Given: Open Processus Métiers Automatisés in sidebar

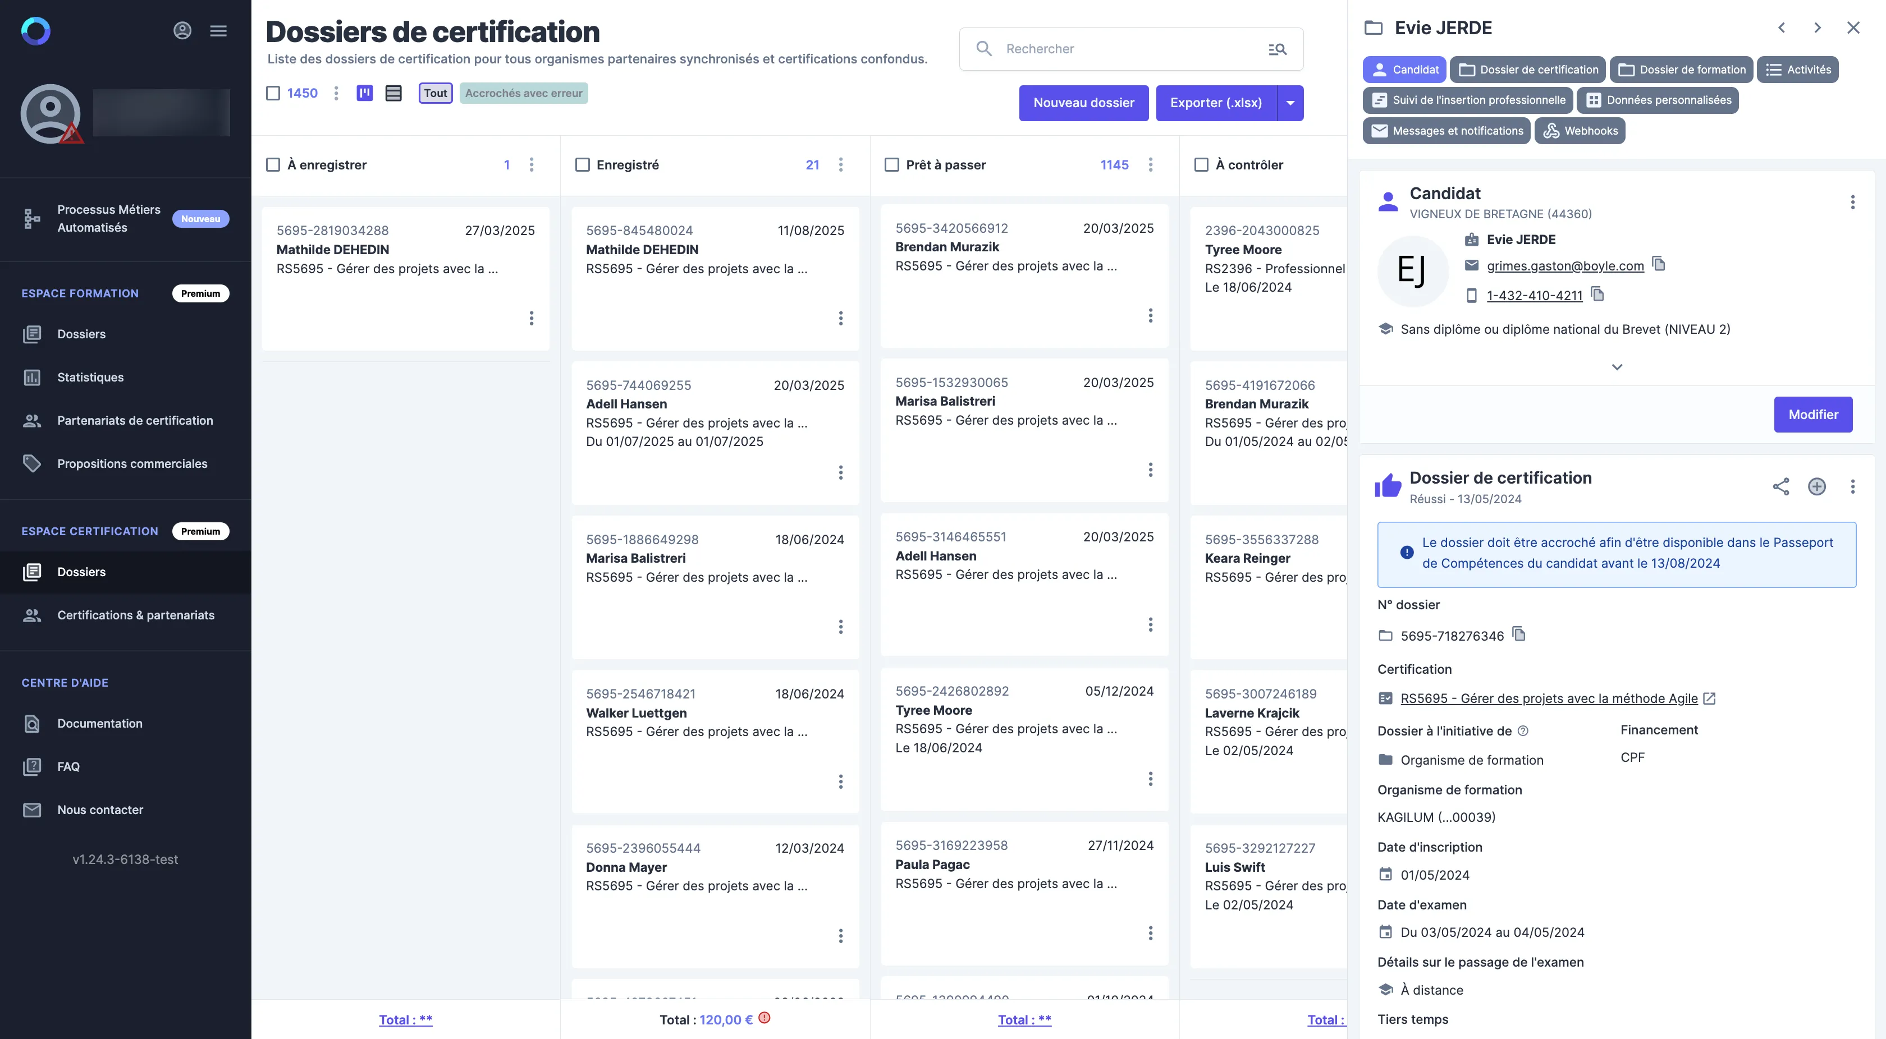Looking at the screenshot, I should click(125, 219).
